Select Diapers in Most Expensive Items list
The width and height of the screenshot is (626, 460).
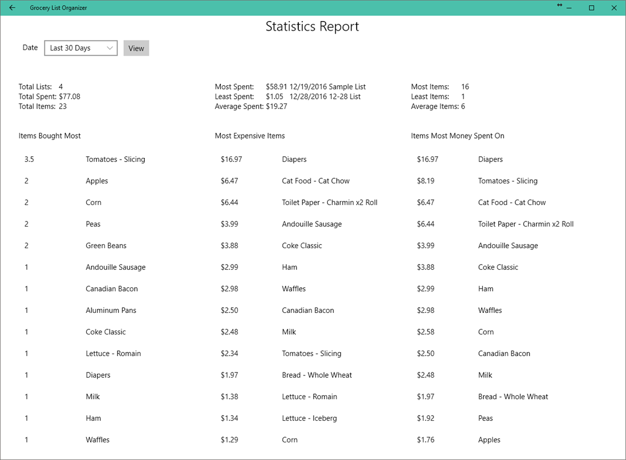point(294,159)
